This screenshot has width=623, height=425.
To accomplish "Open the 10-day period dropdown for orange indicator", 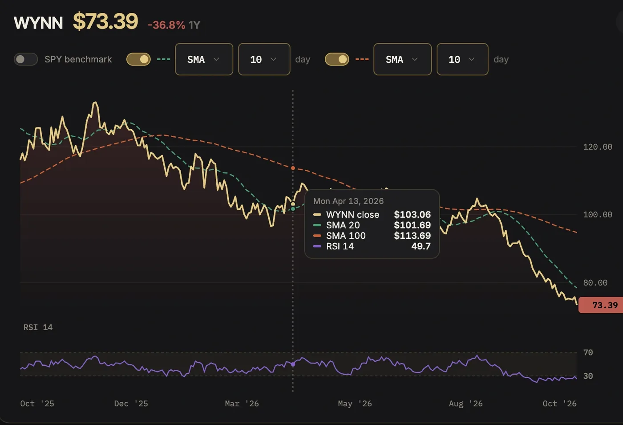I will click(462, 59).
